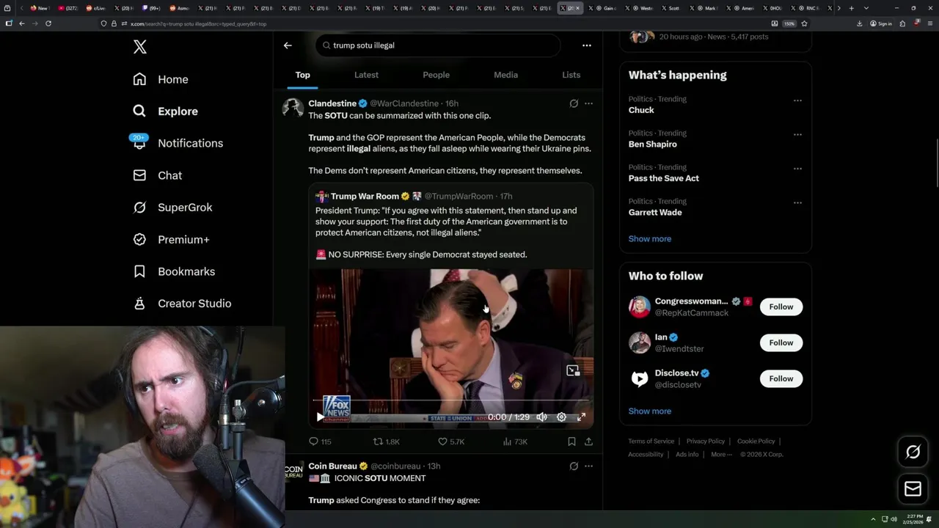The width and height of the screenshot is (939, 528).
Task: Open video settings gear
Action: [x=561, y=417]
